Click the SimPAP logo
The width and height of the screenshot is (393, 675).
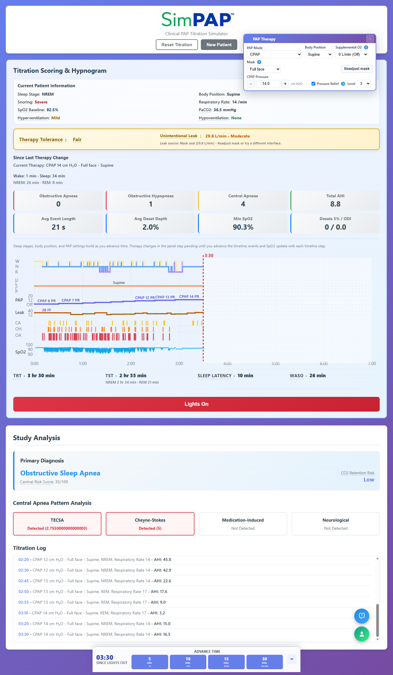[197, 20]
